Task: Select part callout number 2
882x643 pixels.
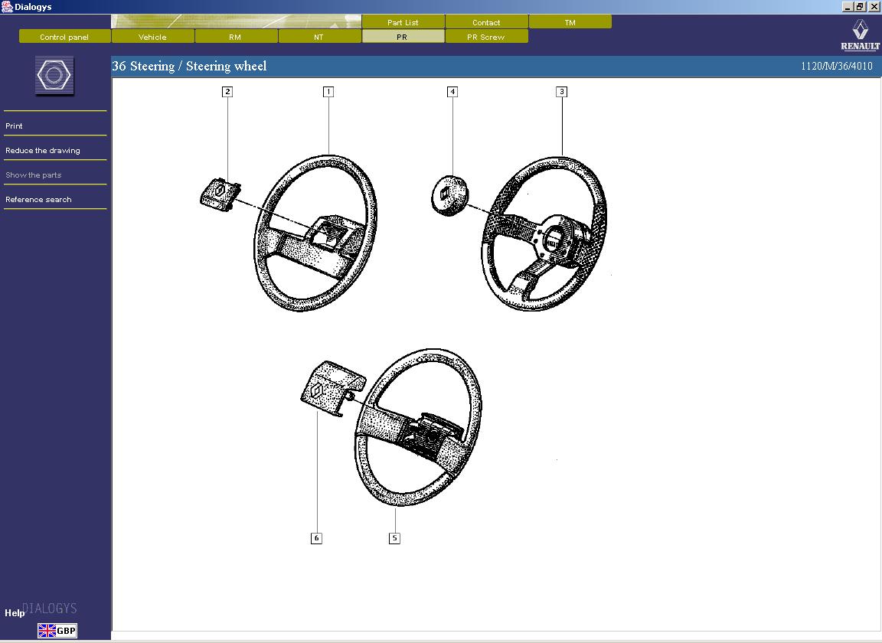Action: (x=227, y=92)
